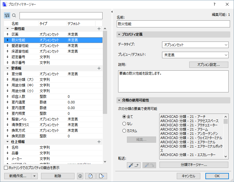Click the キャンセル button
Screen dimensions: 234x182
[188, 176]
